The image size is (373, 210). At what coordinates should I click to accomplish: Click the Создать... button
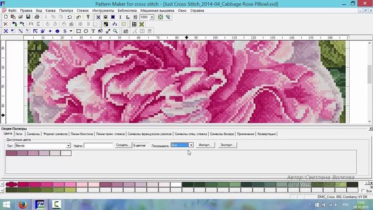(123, 145)
